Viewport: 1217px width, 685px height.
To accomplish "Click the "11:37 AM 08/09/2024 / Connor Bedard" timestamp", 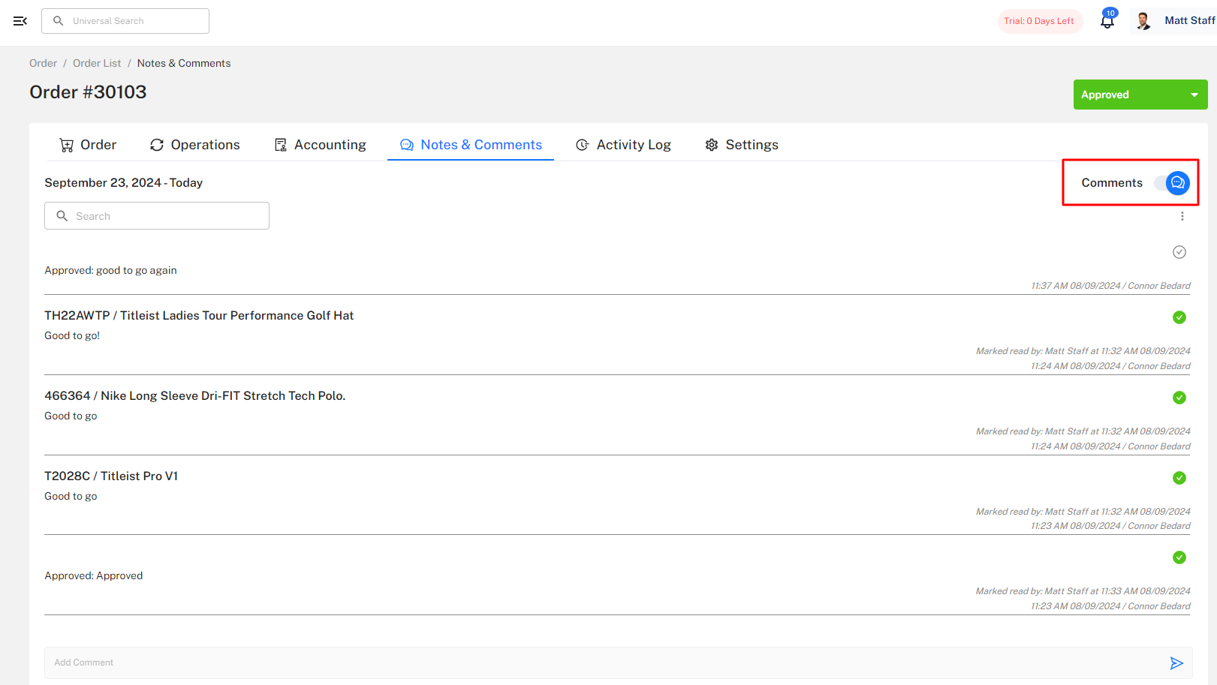I will 1110,286.
